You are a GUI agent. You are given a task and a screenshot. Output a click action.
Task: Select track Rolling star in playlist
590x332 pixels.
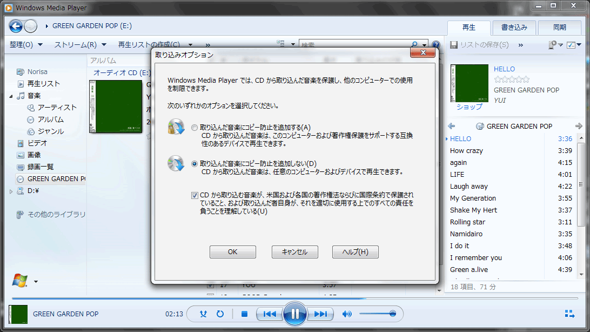(467, 222)
